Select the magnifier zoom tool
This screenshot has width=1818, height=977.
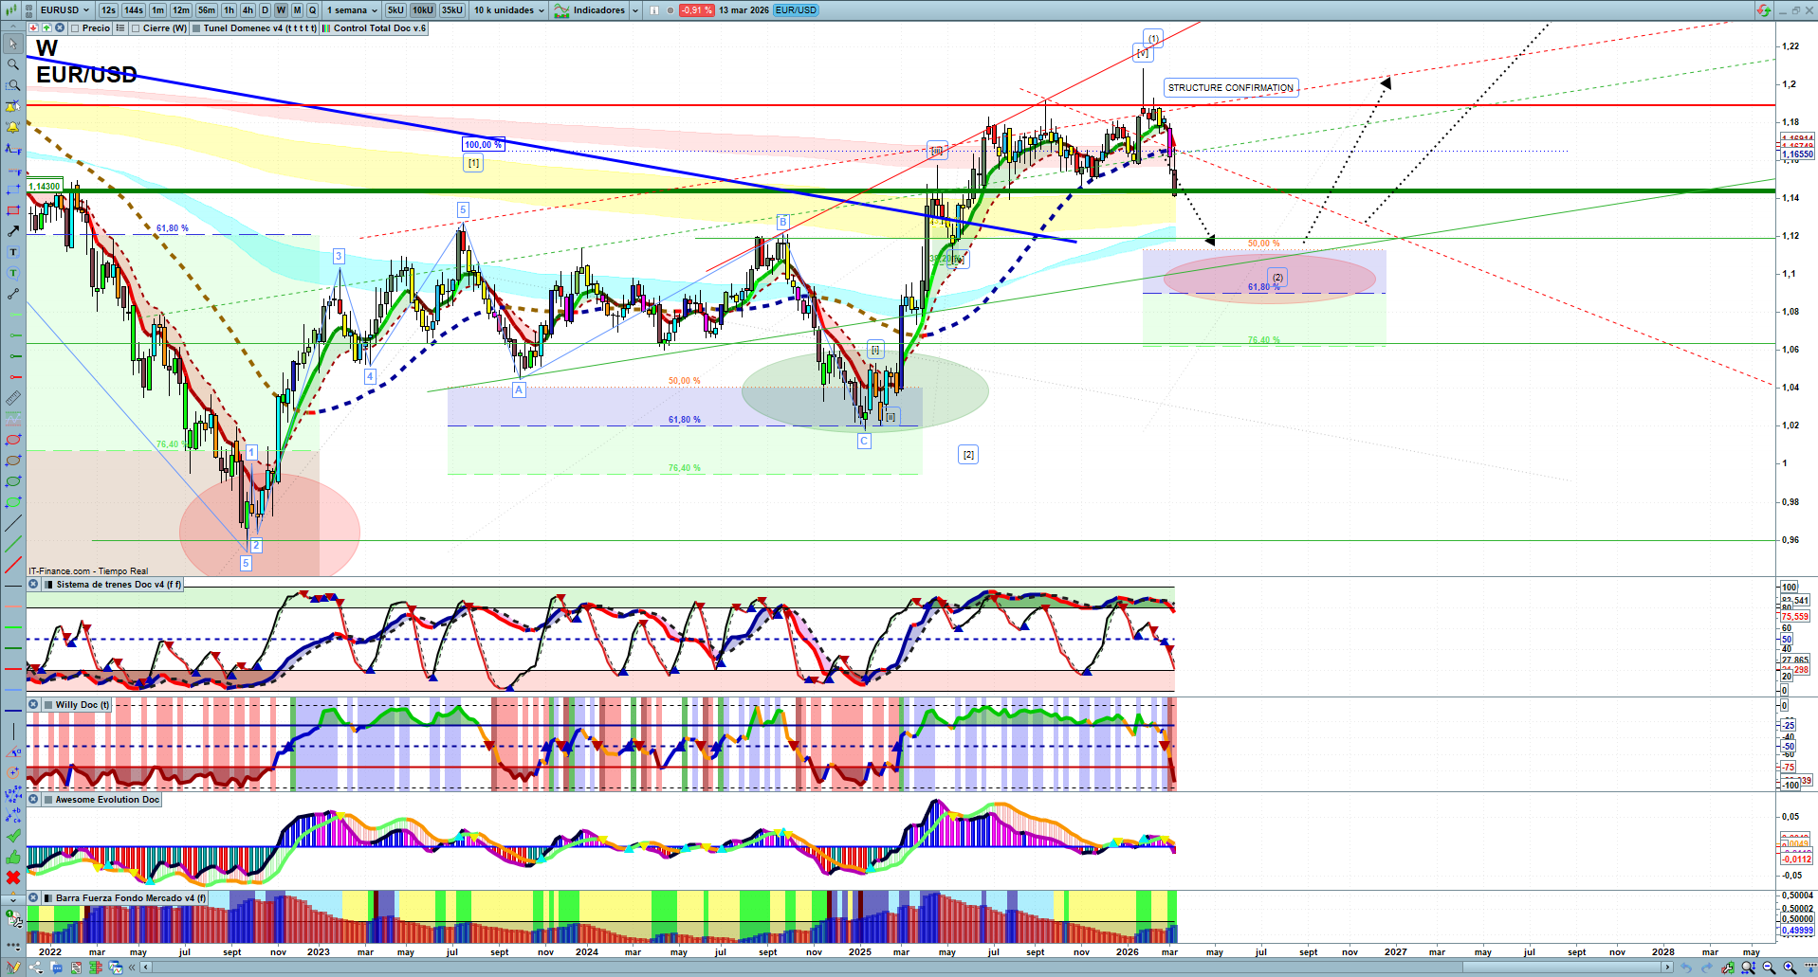(12, 64)
